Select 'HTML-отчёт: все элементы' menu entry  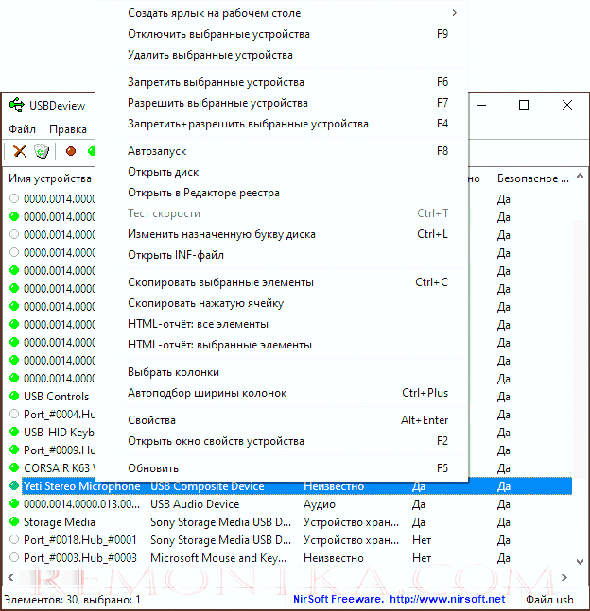(198, 324)
